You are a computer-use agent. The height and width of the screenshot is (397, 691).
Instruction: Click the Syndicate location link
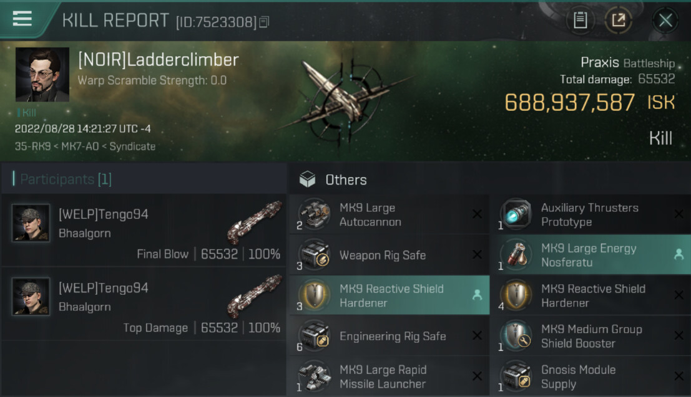pos(132,146)
